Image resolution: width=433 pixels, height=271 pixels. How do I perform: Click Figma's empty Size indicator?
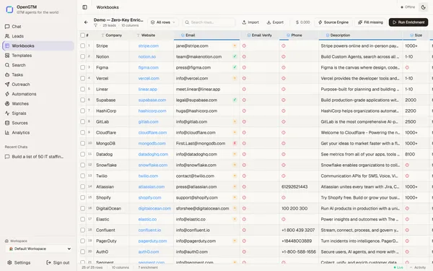[407, 67]
